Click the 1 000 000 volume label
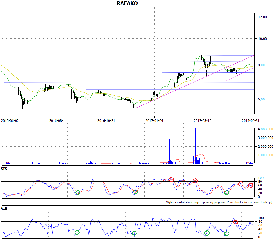The height and width of the screenshot is (239, 274). coord(265,155)
